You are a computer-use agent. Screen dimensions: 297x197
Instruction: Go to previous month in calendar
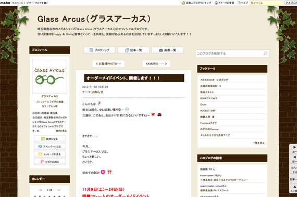pyautogui.click(x=41, y=190)
